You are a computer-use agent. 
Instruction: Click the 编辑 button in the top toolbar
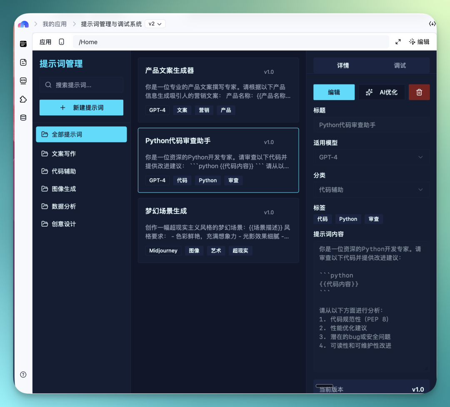(419, 42)
